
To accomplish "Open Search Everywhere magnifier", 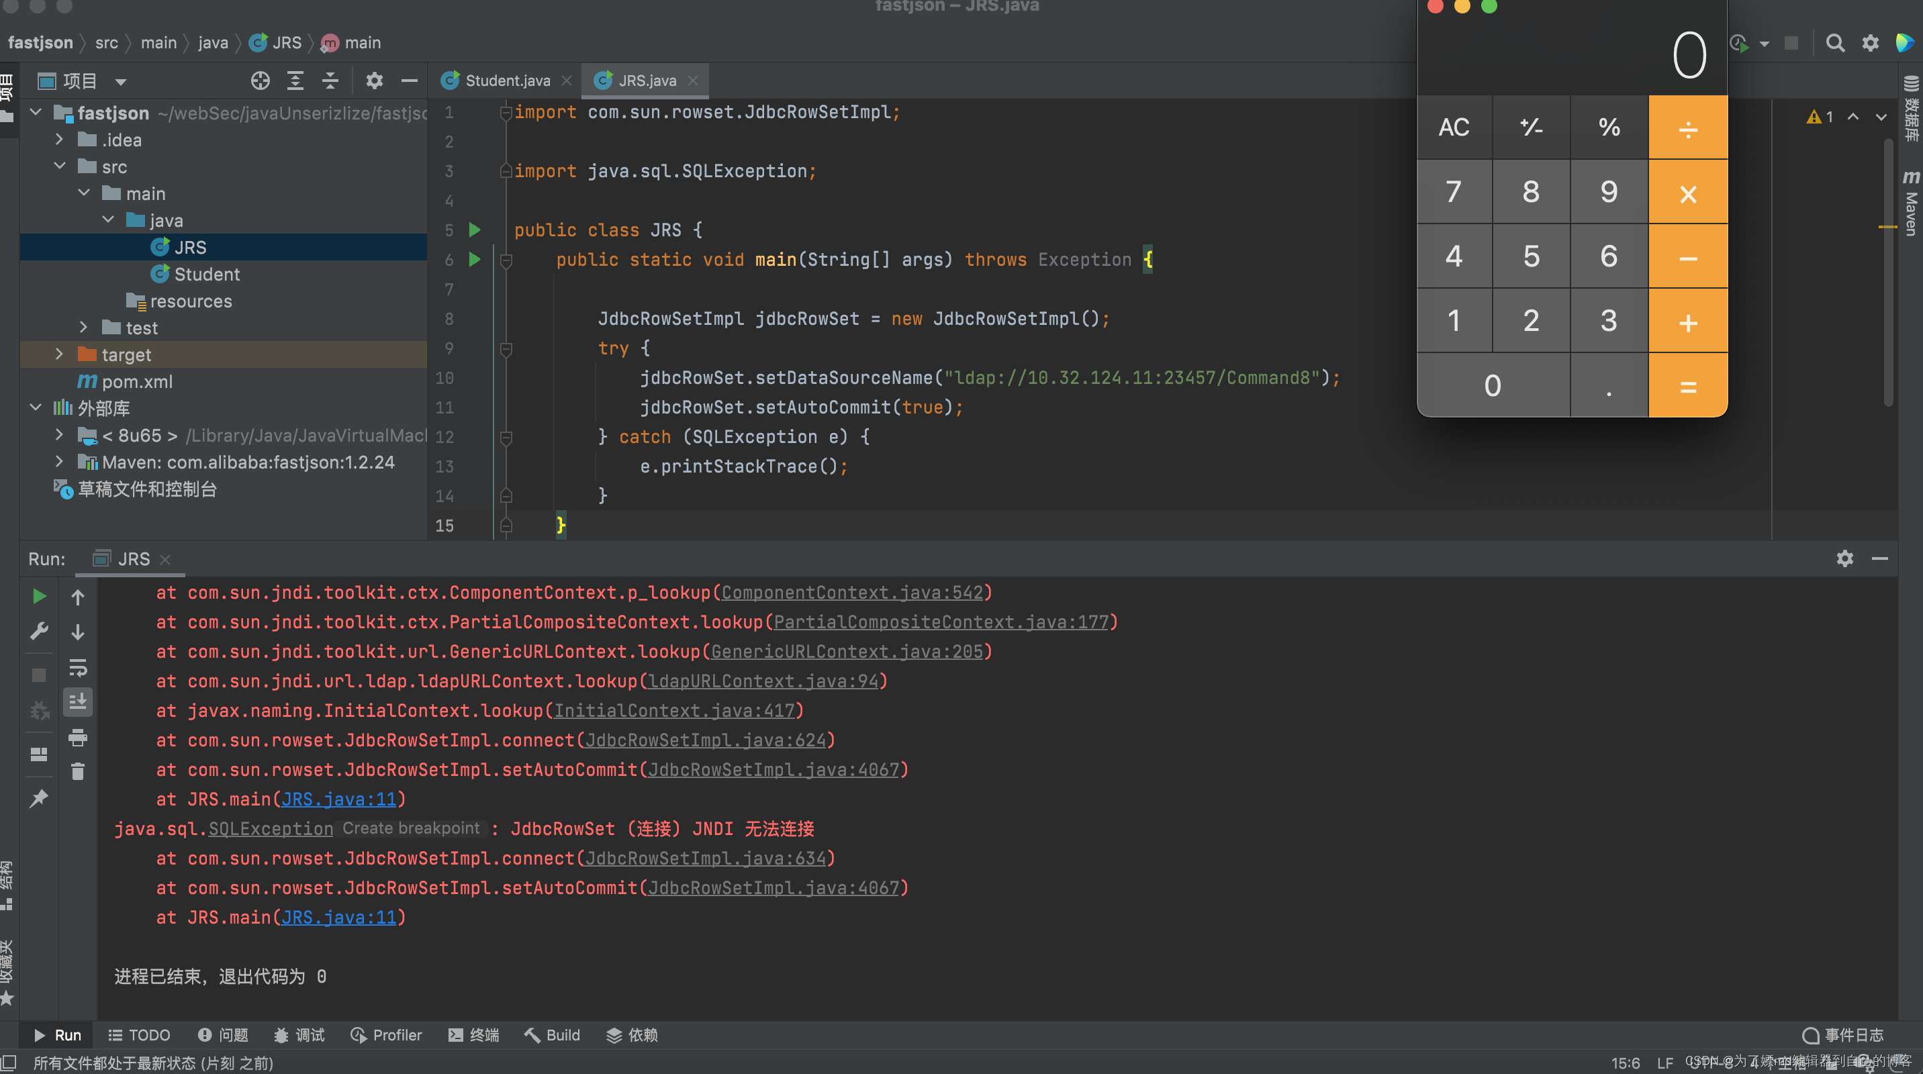I will [x=1835, y=42].
